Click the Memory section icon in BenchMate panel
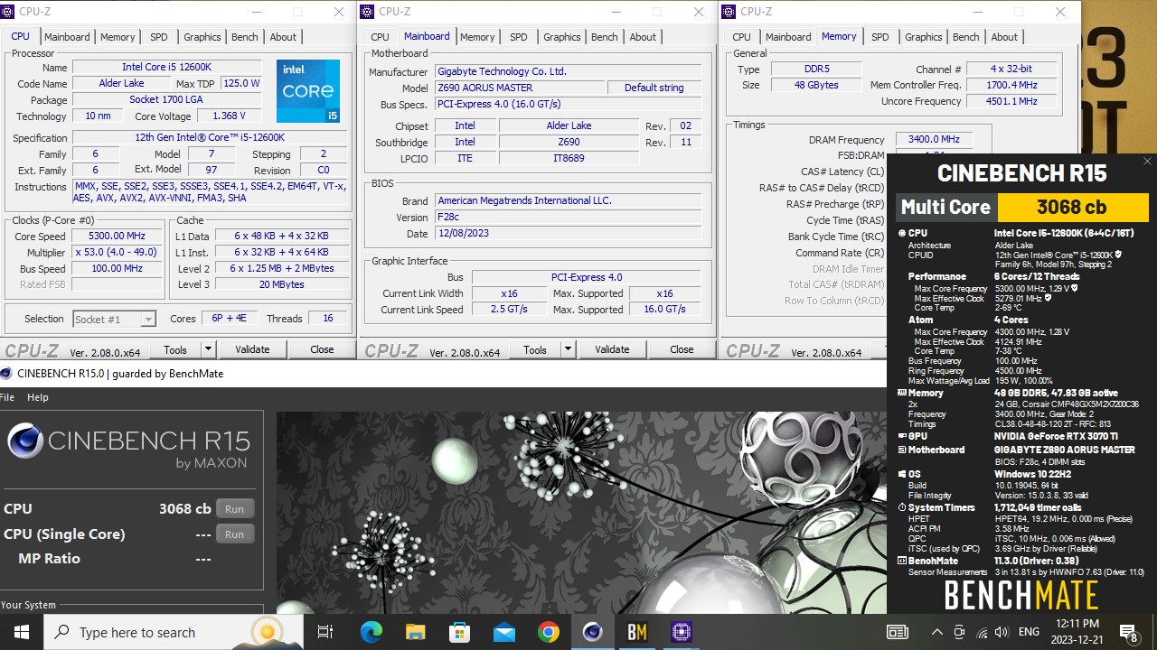This screenshot has height=650, width=1157. pos(901,393)
